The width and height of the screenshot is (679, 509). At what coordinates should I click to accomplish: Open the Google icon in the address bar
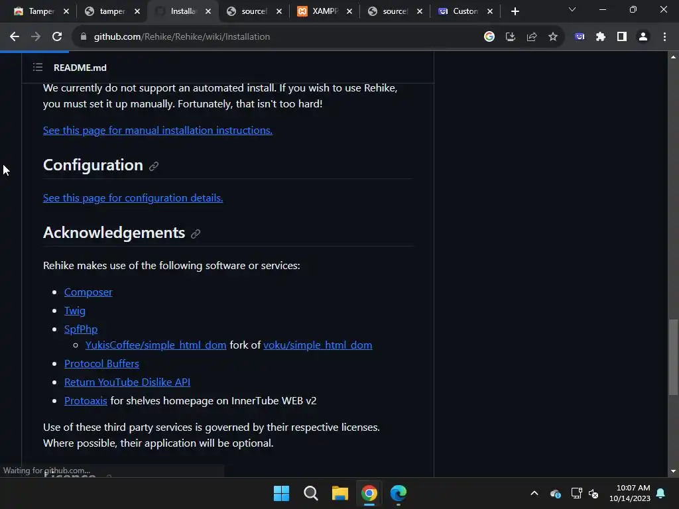pos(489,37)
